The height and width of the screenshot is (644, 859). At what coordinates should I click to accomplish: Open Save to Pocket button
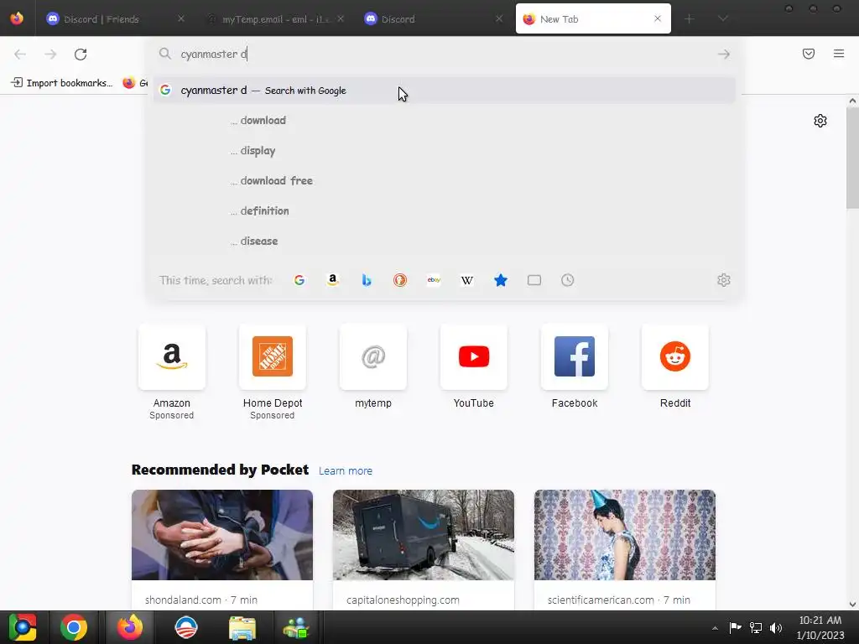(809, 54)
